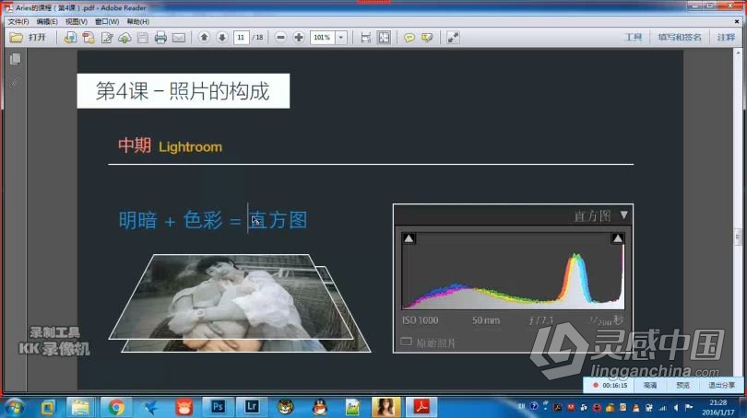Image resolution: width=747 pixels, height=418 pixels.
Task: Add a sticky note comment
Action: click(x=409, y=37)
